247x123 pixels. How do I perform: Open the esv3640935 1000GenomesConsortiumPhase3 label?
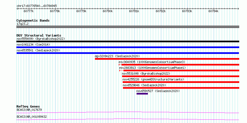pyautogui.click(x=152, y=62)
